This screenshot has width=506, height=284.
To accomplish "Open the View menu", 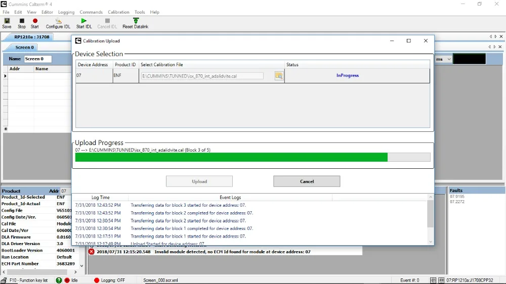I will [31, 12].
